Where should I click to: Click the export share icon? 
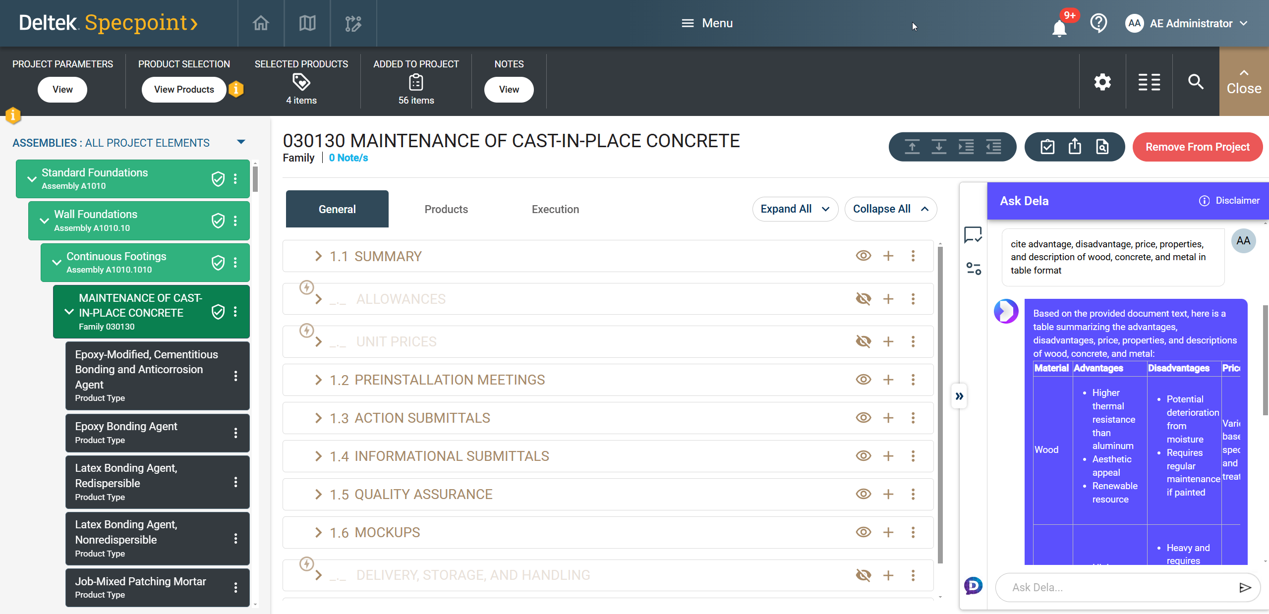(x=1075, y=147)
